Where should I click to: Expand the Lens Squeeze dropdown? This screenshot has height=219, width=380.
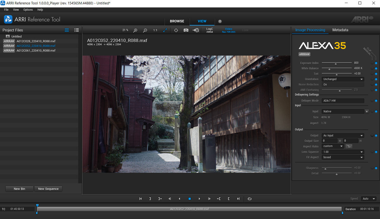coord(343,152)
